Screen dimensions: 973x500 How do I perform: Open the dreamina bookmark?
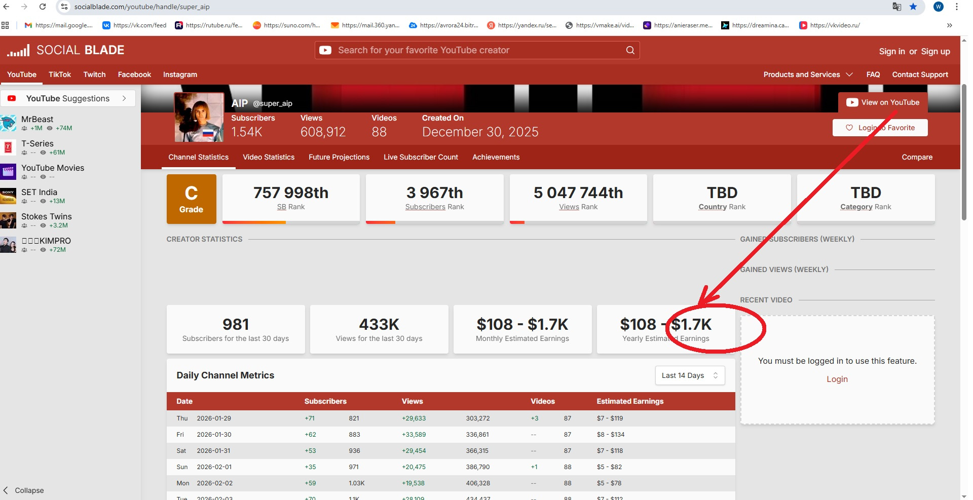tap(755, 25)
